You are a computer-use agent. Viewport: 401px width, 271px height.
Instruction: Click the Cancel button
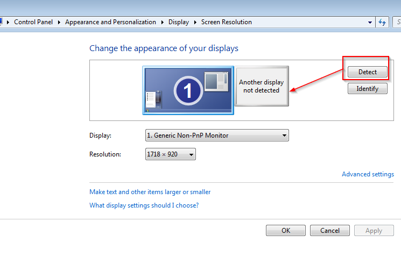329,231
